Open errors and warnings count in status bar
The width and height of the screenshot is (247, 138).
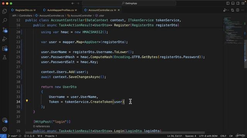click(x=29, y=136)
